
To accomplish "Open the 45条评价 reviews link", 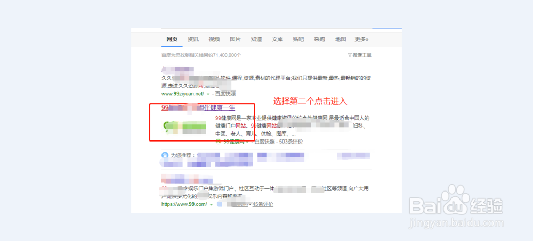I will (x=263, y=204).
